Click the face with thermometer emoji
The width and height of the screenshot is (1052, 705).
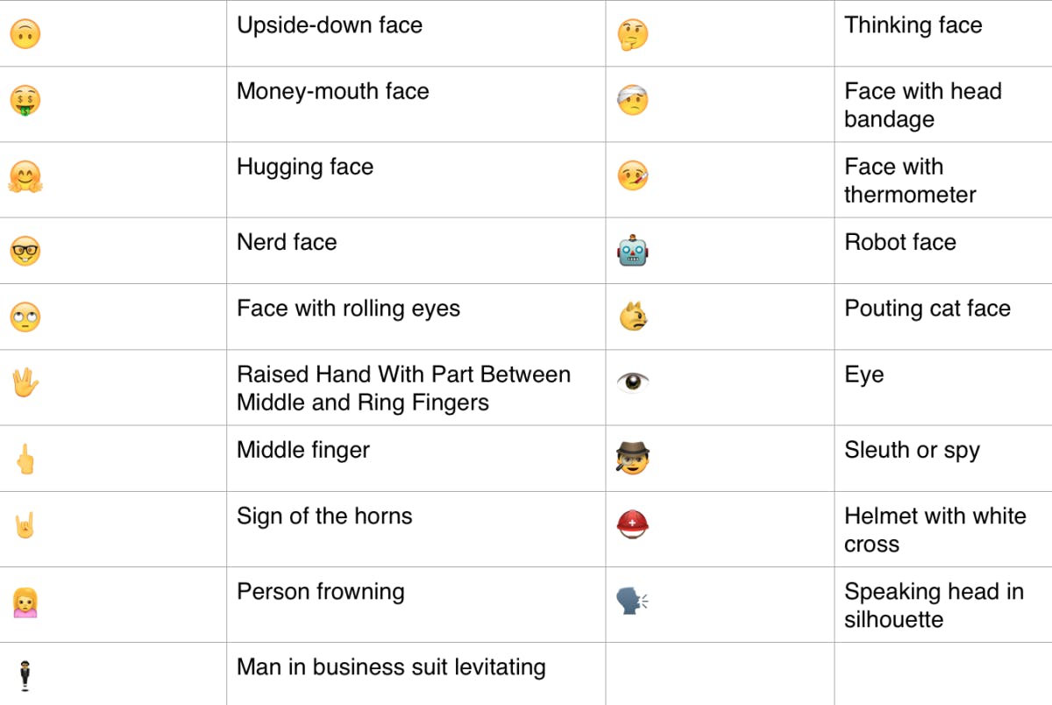(x=632, y=176)
